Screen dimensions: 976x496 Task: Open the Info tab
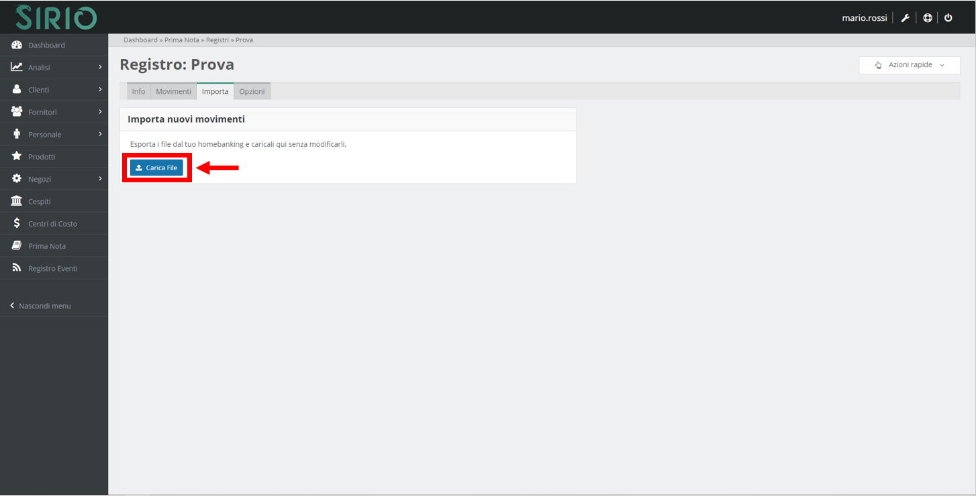click(x=138, y=91)
